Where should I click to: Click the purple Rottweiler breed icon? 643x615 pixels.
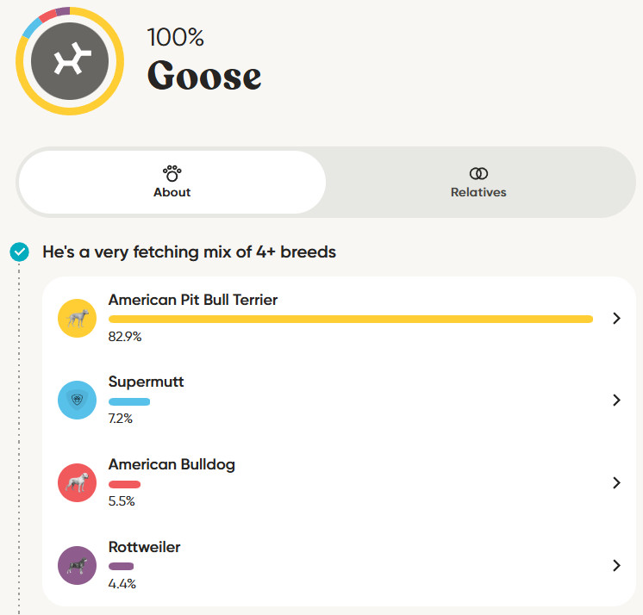point(76,565)
